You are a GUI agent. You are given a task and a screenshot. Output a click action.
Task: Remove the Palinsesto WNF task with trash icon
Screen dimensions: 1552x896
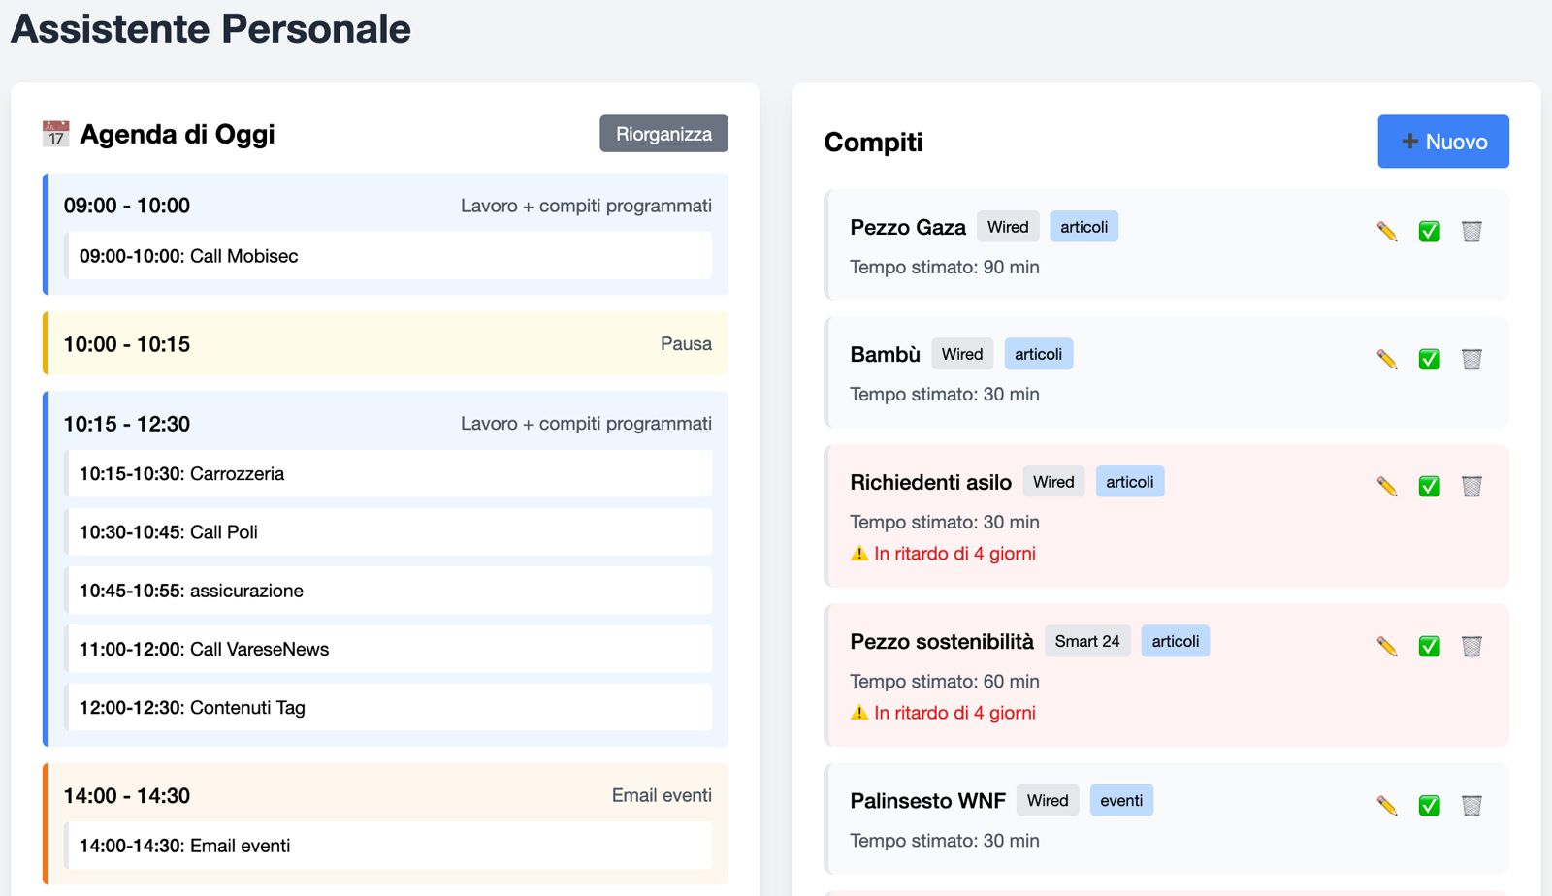(1471, 806)
